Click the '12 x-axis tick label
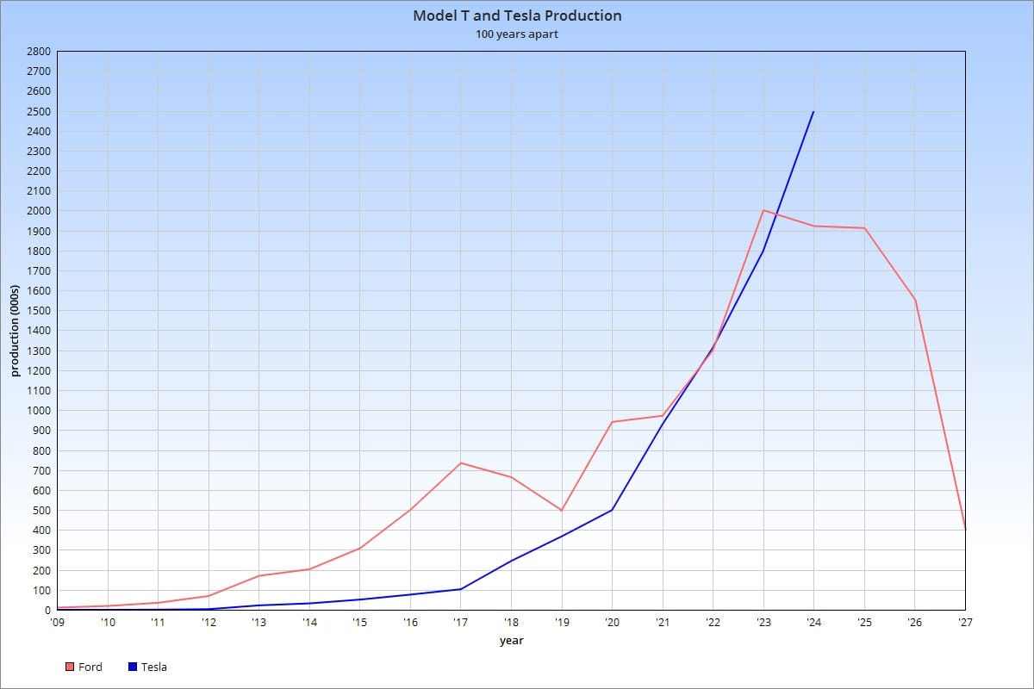This screenshot has width=1034, height=689. click(209, 621)
